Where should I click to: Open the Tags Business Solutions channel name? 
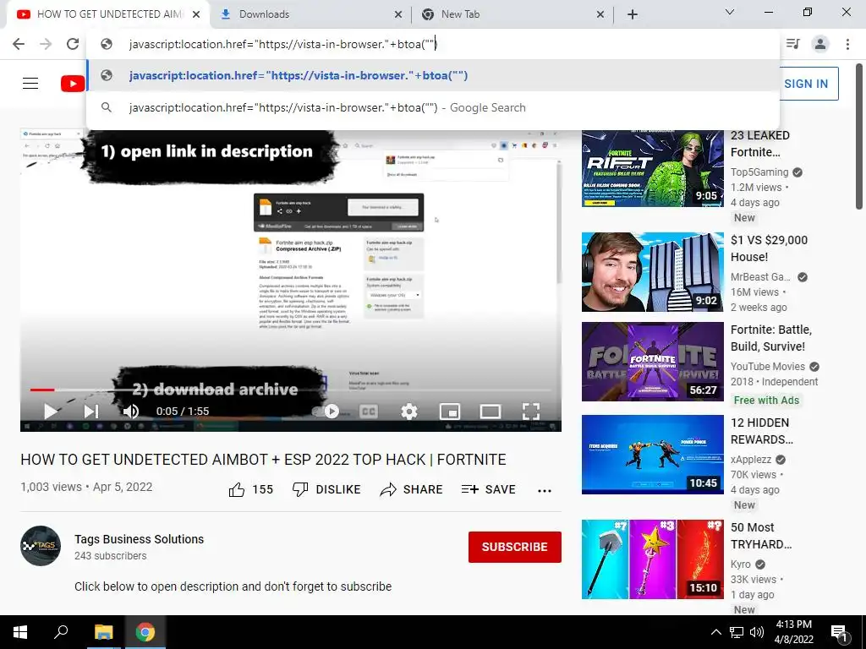pos(140,539)
